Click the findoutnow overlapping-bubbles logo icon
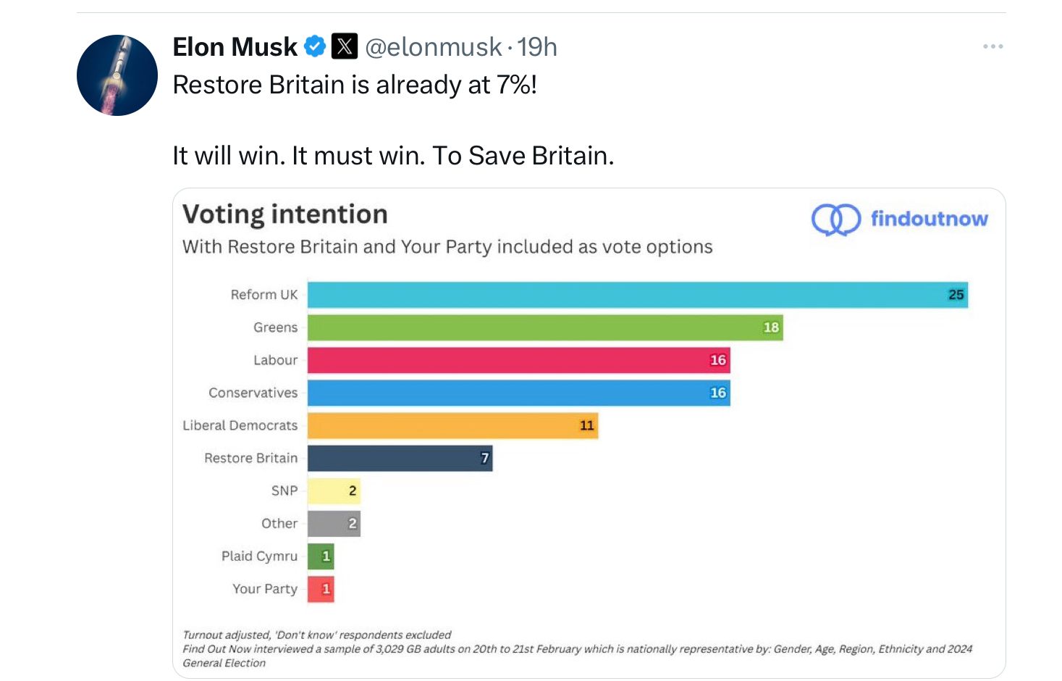This screenshot has height=681, width=1062. point(835,220)
